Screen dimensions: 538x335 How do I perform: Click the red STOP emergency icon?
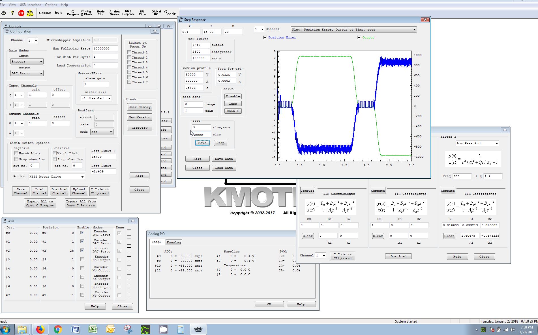click(x=21, y=13)
